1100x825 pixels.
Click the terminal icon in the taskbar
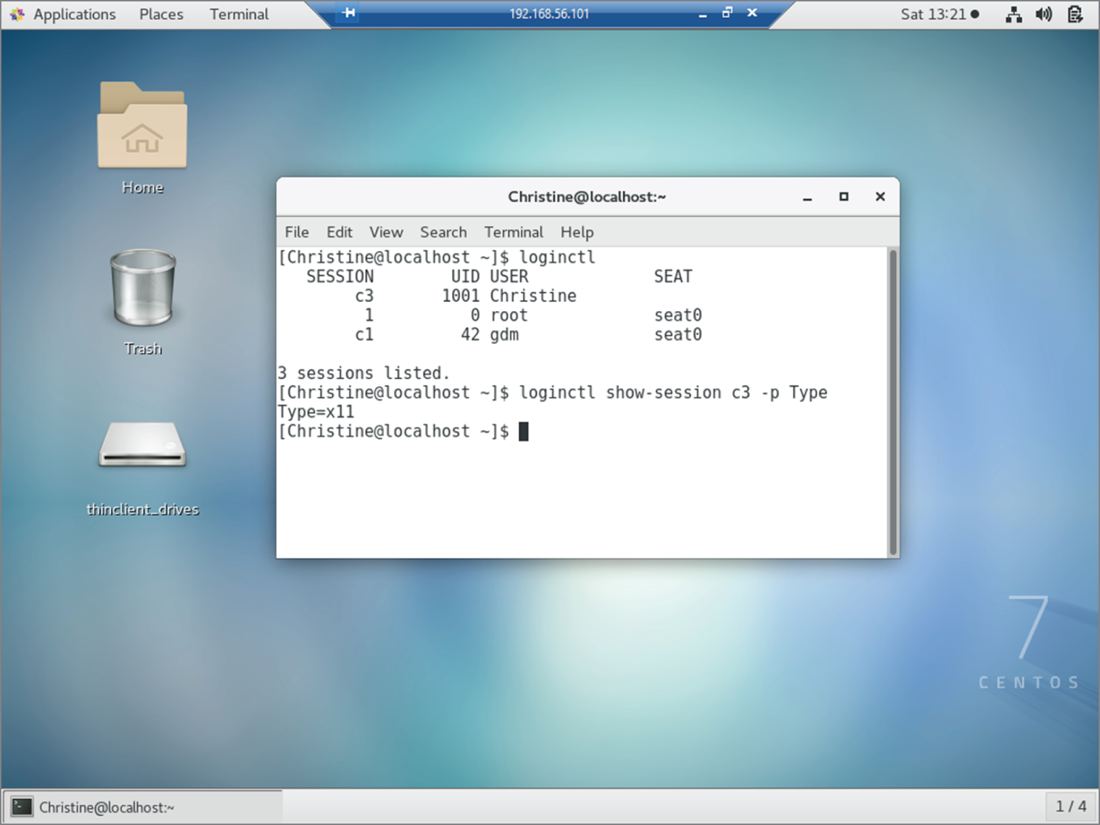point(22,807)
